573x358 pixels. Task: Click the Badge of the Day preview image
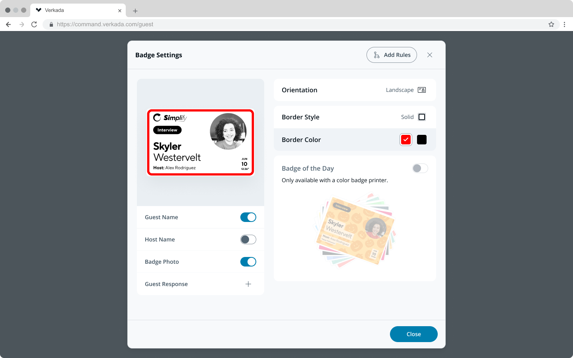pos(355,231)
